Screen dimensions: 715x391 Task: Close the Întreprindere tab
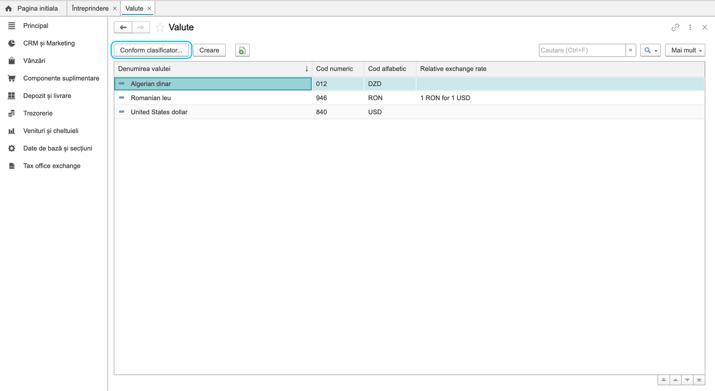pos(115,9)
